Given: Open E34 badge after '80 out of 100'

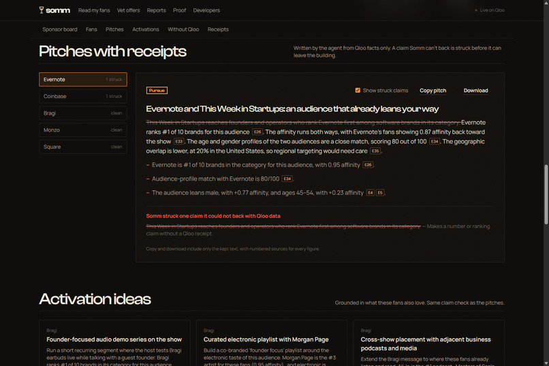Looking at the screenshot, I should [434, 142].
